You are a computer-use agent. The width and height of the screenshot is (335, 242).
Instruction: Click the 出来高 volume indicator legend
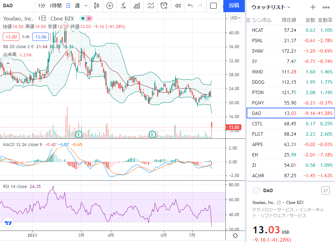coord(10,55)
